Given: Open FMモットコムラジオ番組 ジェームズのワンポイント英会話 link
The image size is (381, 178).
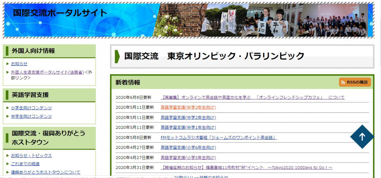Looking at the screenshot, I should 218,138.
